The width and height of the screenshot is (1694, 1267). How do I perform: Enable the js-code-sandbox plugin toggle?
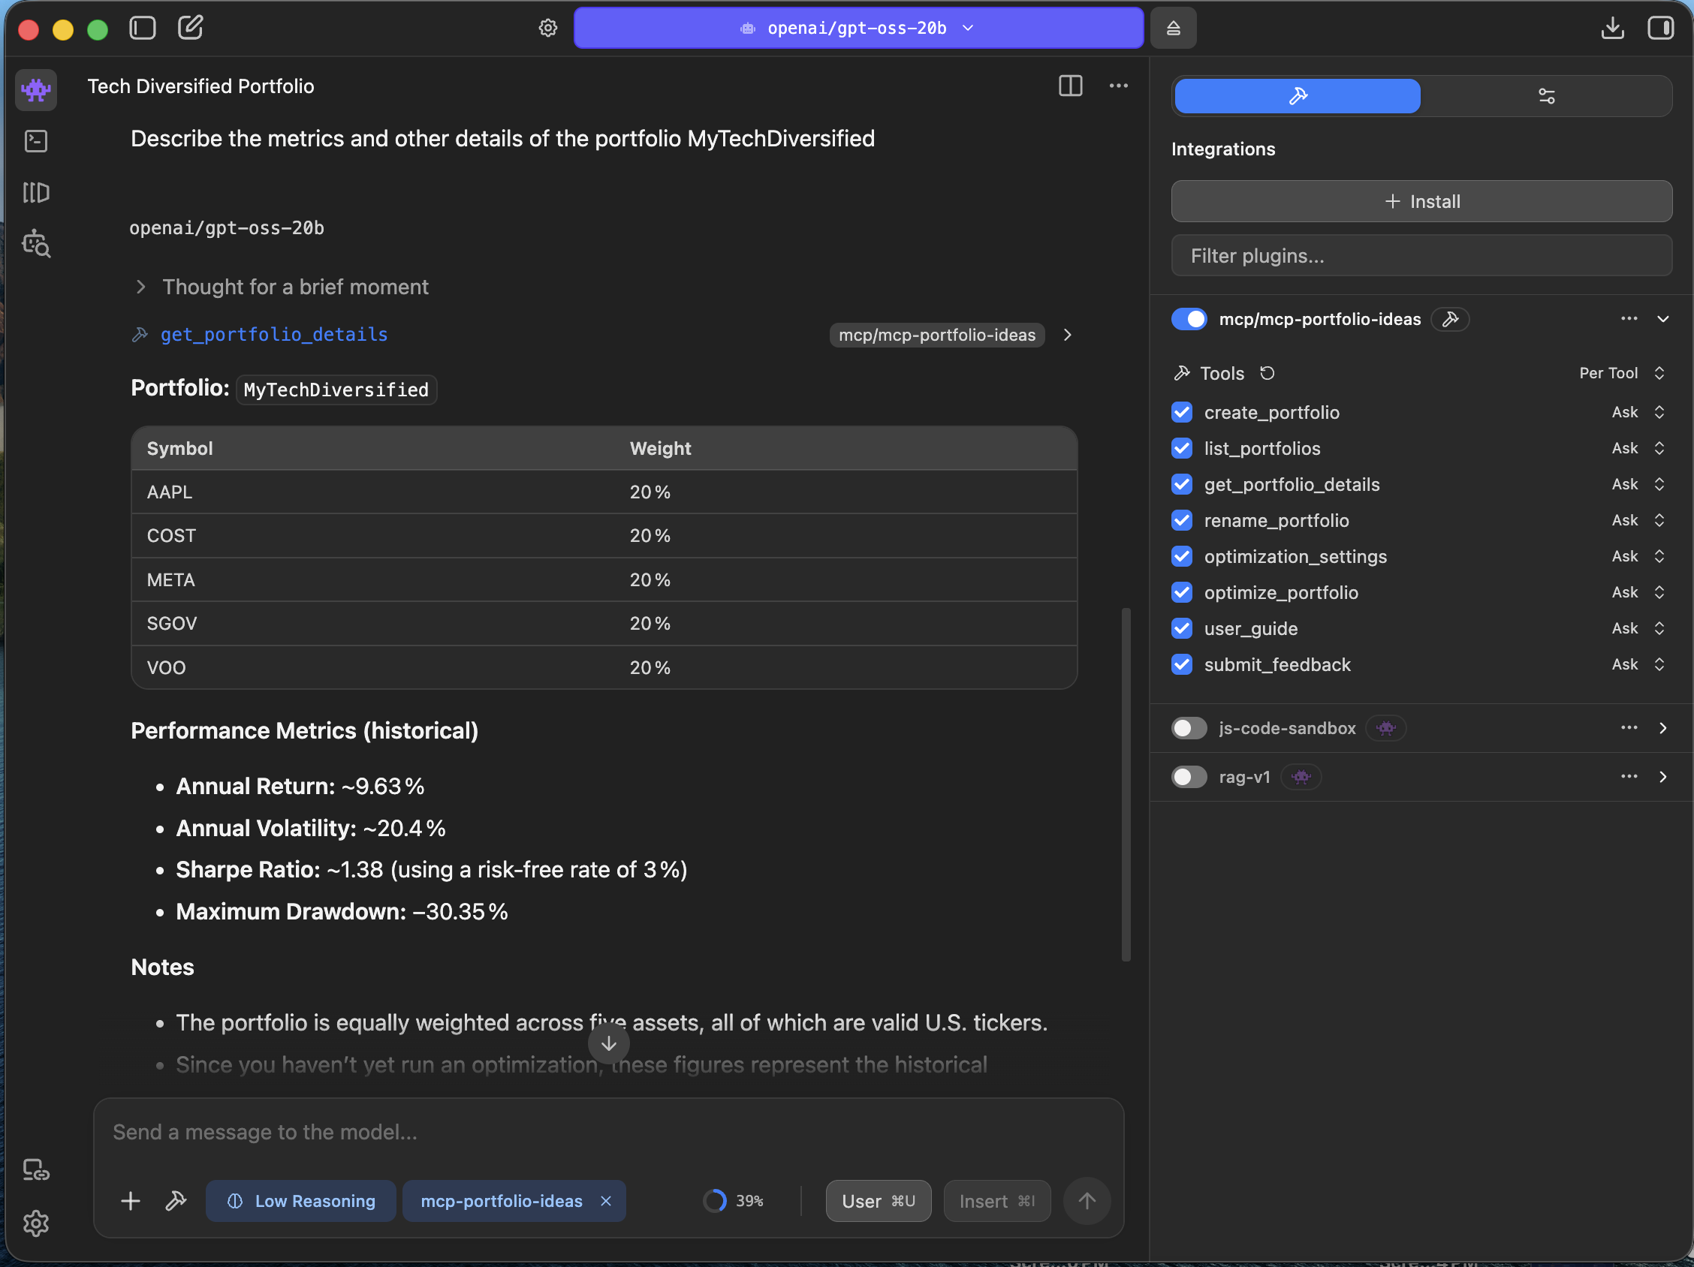click(x=1189, y=728)
